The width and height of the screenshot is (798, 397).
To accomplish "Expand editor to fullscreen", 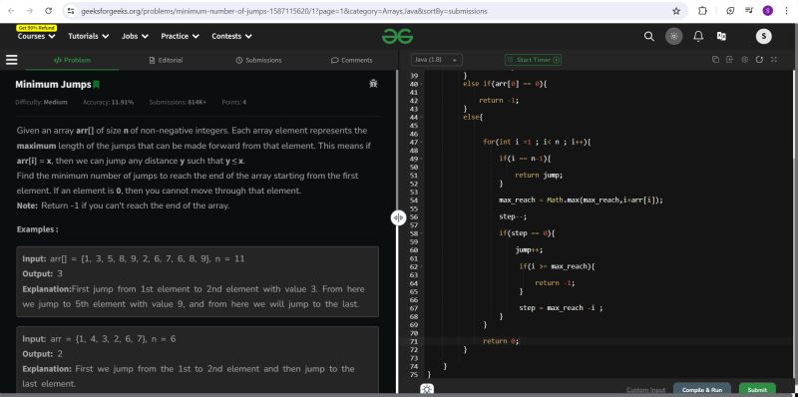I will (x=774, y=60).
